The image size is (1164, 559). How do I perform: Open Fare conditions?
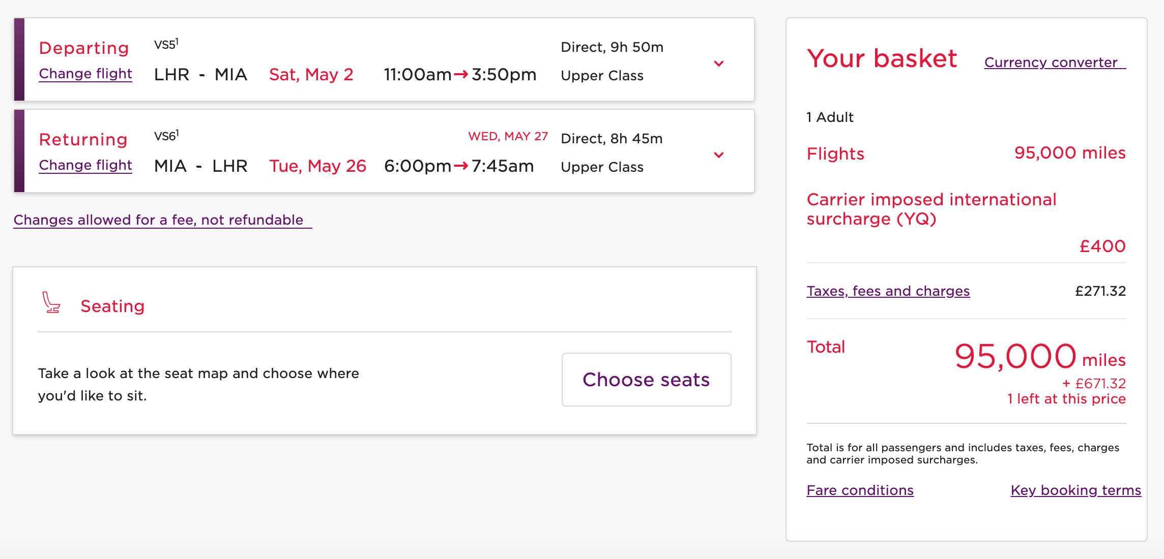tap(860, 490)
